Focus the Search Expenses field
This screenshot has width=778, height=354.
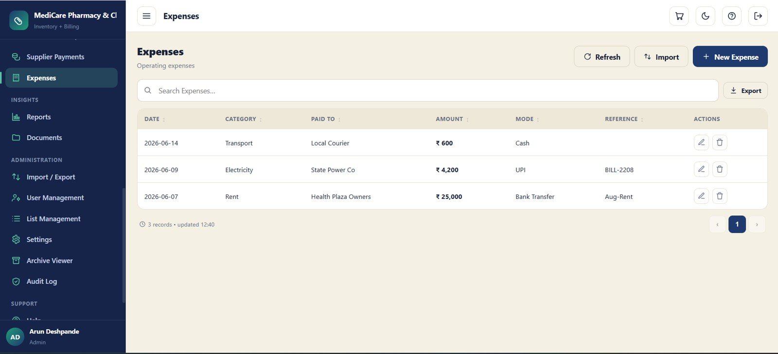click(x=428, y=90)
